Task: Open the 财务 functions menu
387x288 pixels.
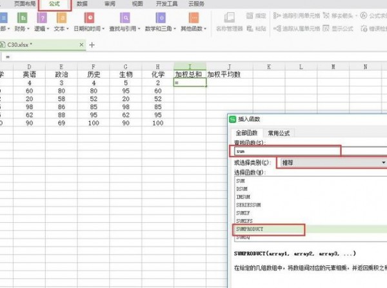Action: [x=22, y=22]
